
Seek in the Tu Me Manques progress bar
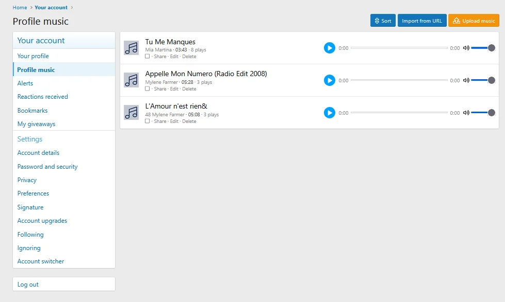(x=399, y=48)
